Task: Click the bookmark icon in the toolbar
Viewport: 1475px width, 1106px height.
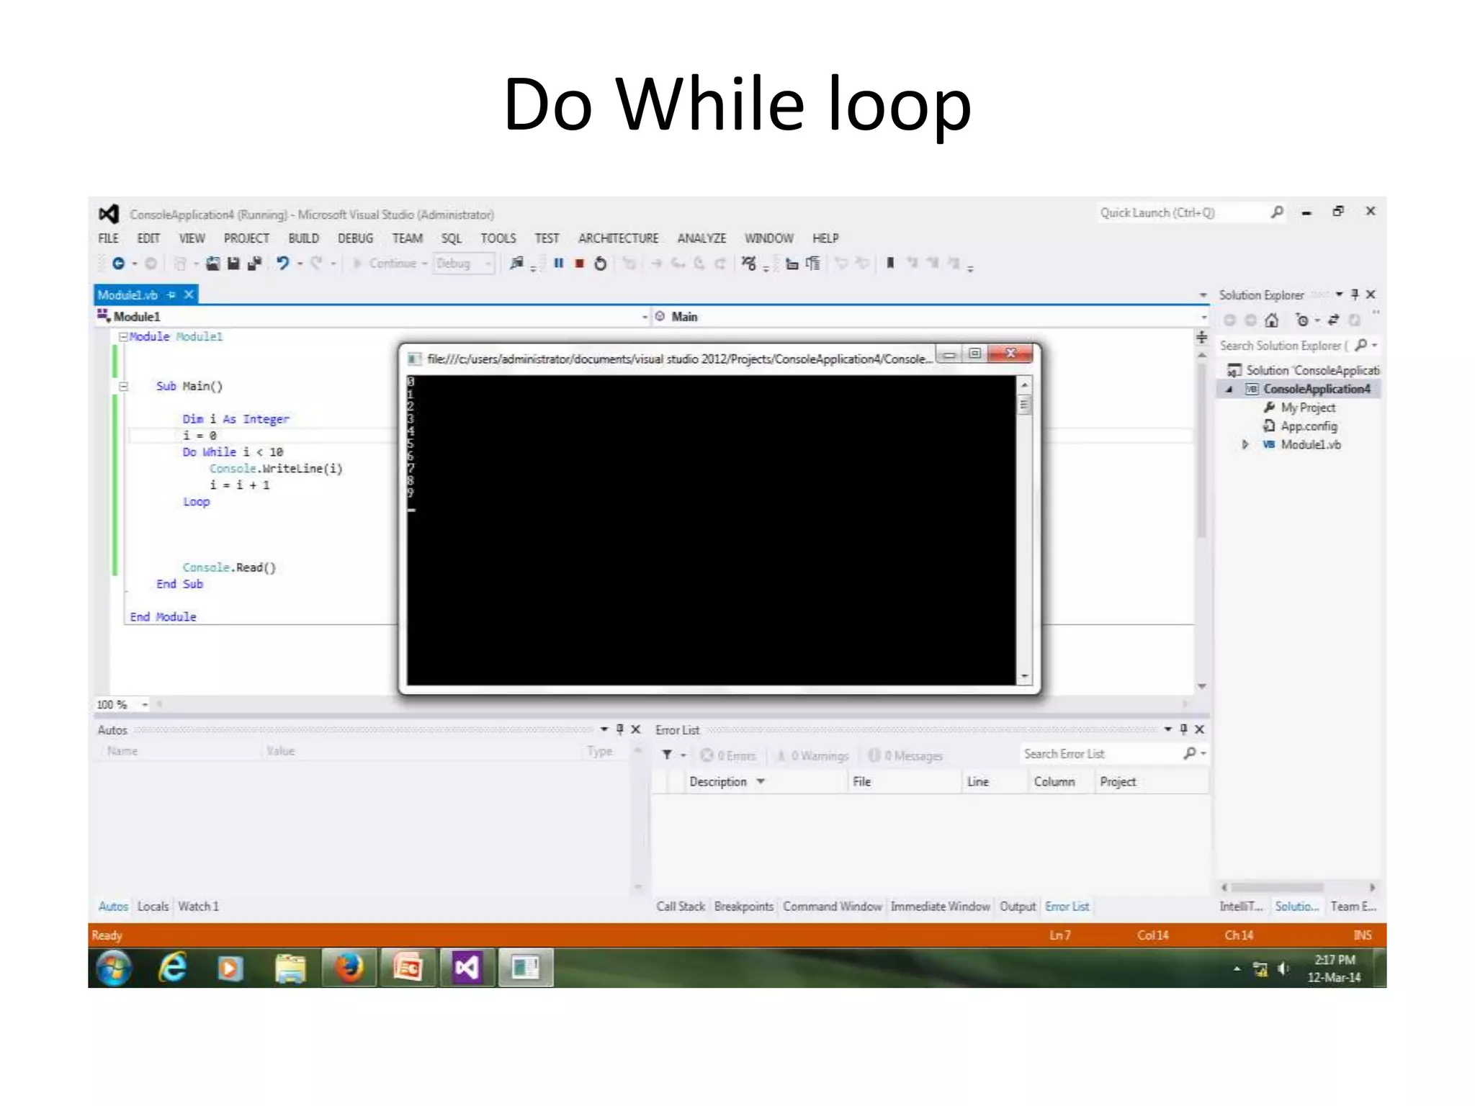Action: click(x=890, y=264)
